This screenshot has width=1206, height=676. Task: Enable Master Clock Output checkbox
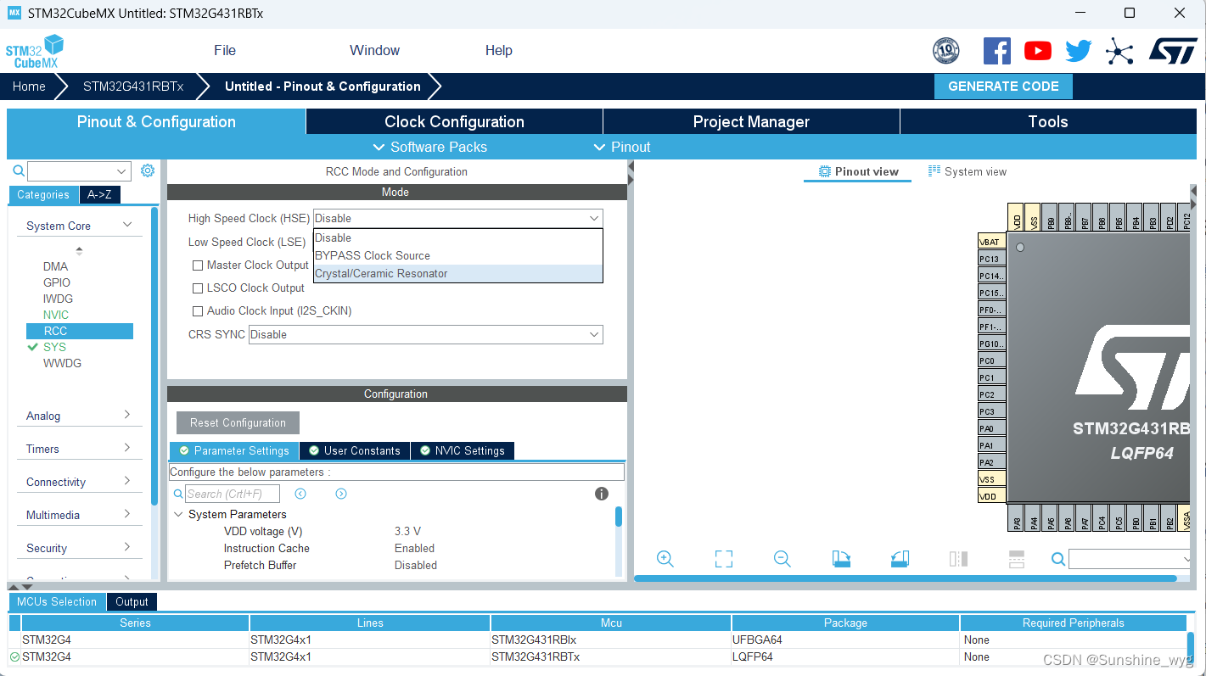[198, 265]
